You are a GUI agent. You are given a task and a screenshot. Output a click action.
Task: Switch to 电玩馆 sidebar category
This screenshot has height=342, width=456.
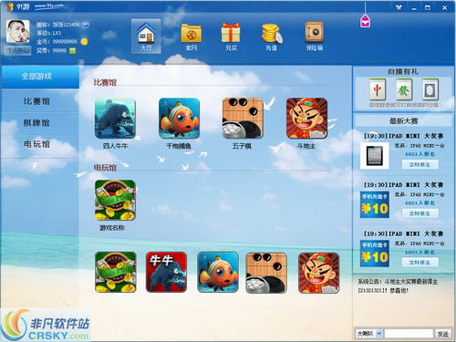point(36,144)
